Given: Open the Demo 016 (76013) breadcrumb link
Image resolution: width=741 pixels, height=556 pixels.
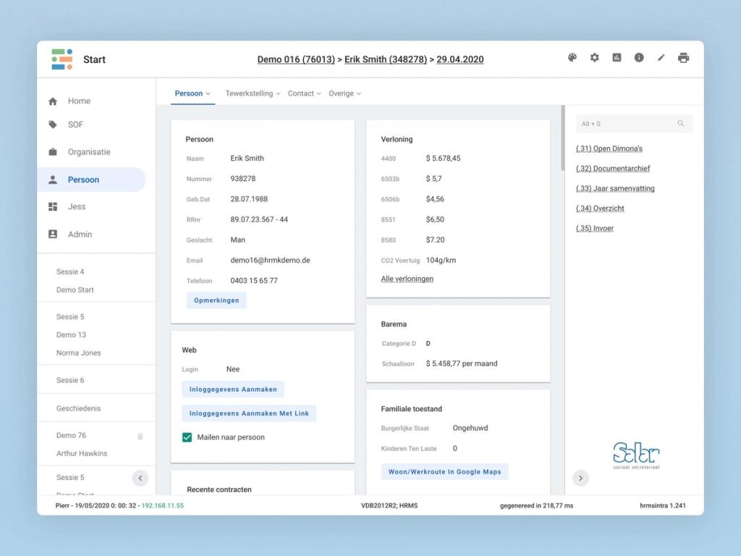Looking at the screenshot, I should coord(296,59).
